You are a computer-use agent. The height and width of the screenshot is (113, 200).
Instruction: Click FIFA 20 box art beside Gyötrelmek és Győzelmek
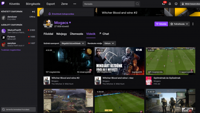pos(149,81)
